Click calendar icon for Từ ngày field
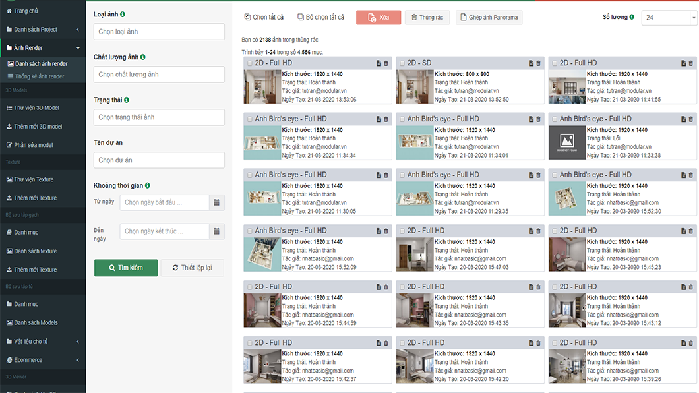 tap(218, 202)
